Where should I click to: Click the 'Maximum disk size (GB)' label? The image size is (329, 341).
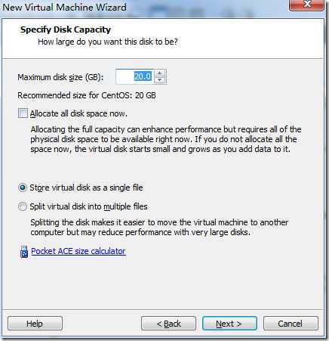click(x=60, y=77)
